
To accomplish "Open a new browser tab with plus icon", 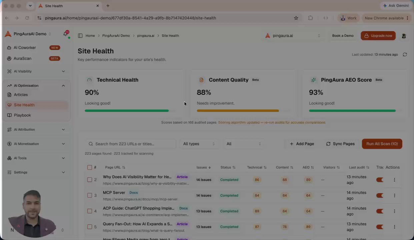I will pos(108,6).
